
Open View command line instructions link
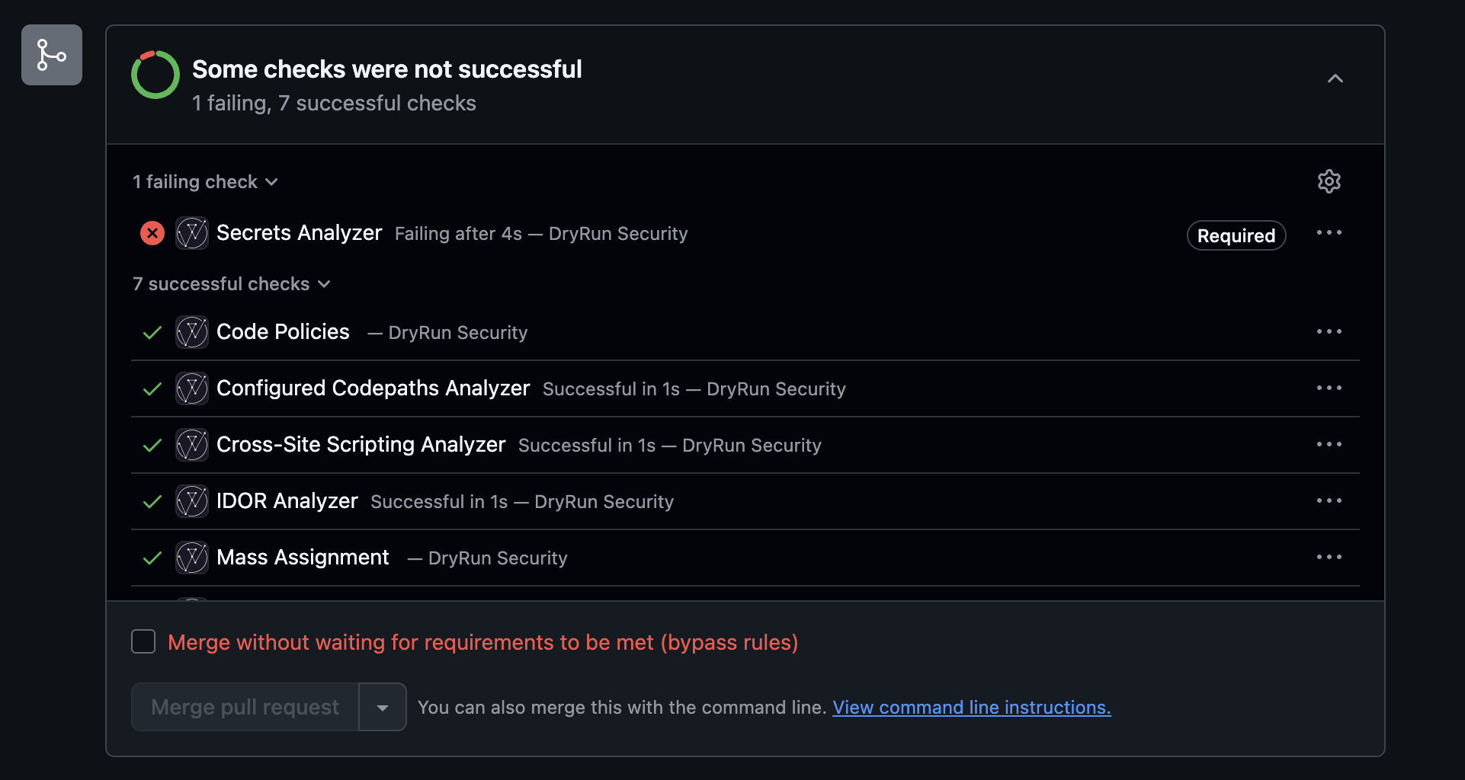coord(970,707)
